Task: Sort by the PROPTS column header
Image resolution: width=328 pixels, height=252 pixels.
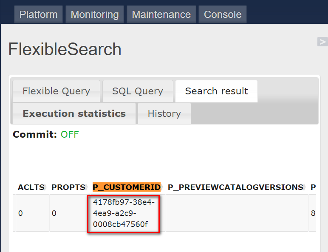Action: click(68, 187)
